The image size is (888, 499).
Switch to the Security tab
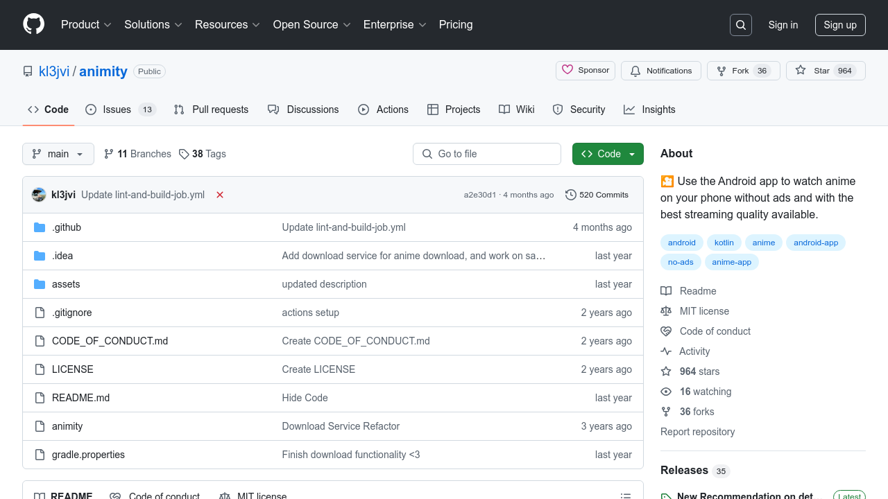(579, 110)
